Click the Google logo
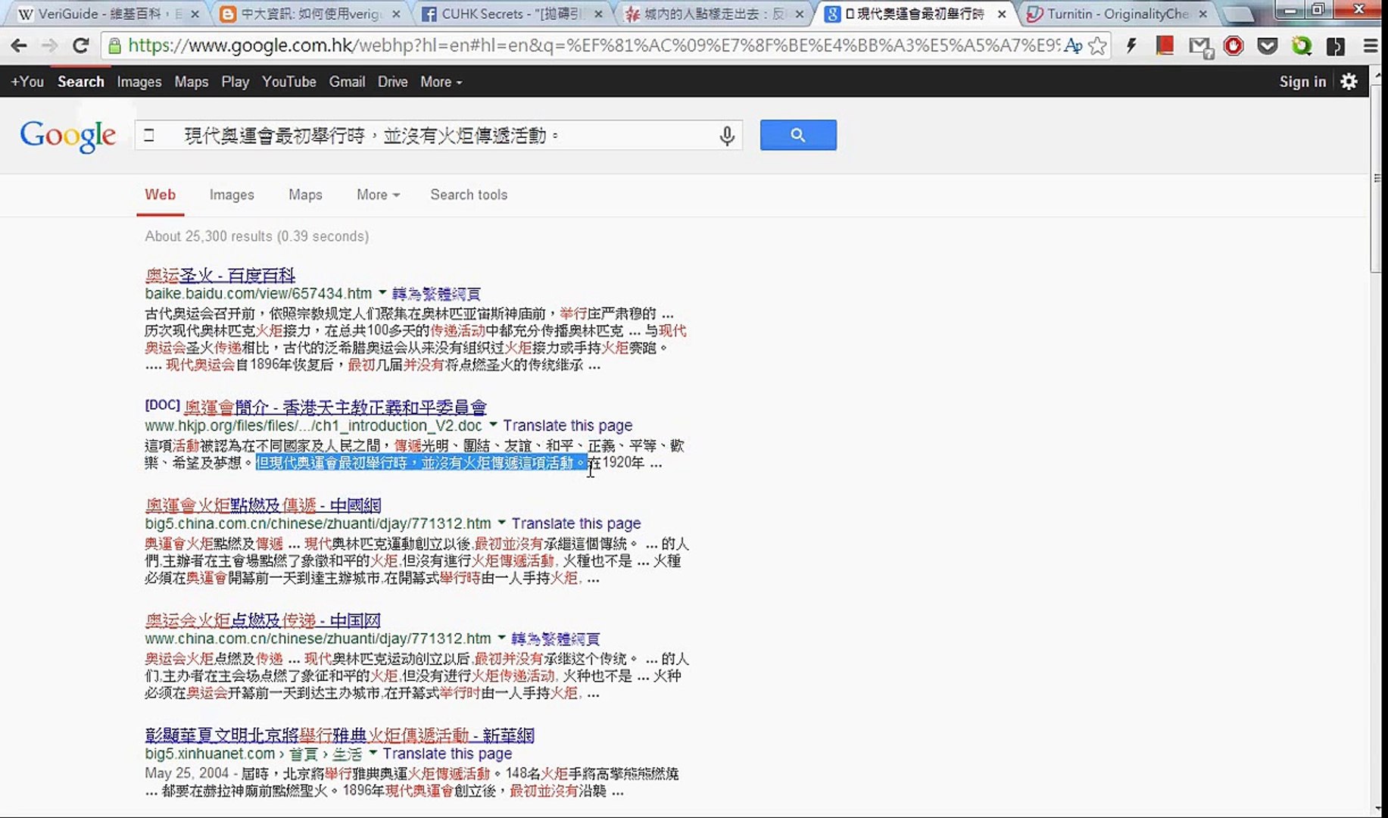The image size is (1388, 818). [68, 136]
